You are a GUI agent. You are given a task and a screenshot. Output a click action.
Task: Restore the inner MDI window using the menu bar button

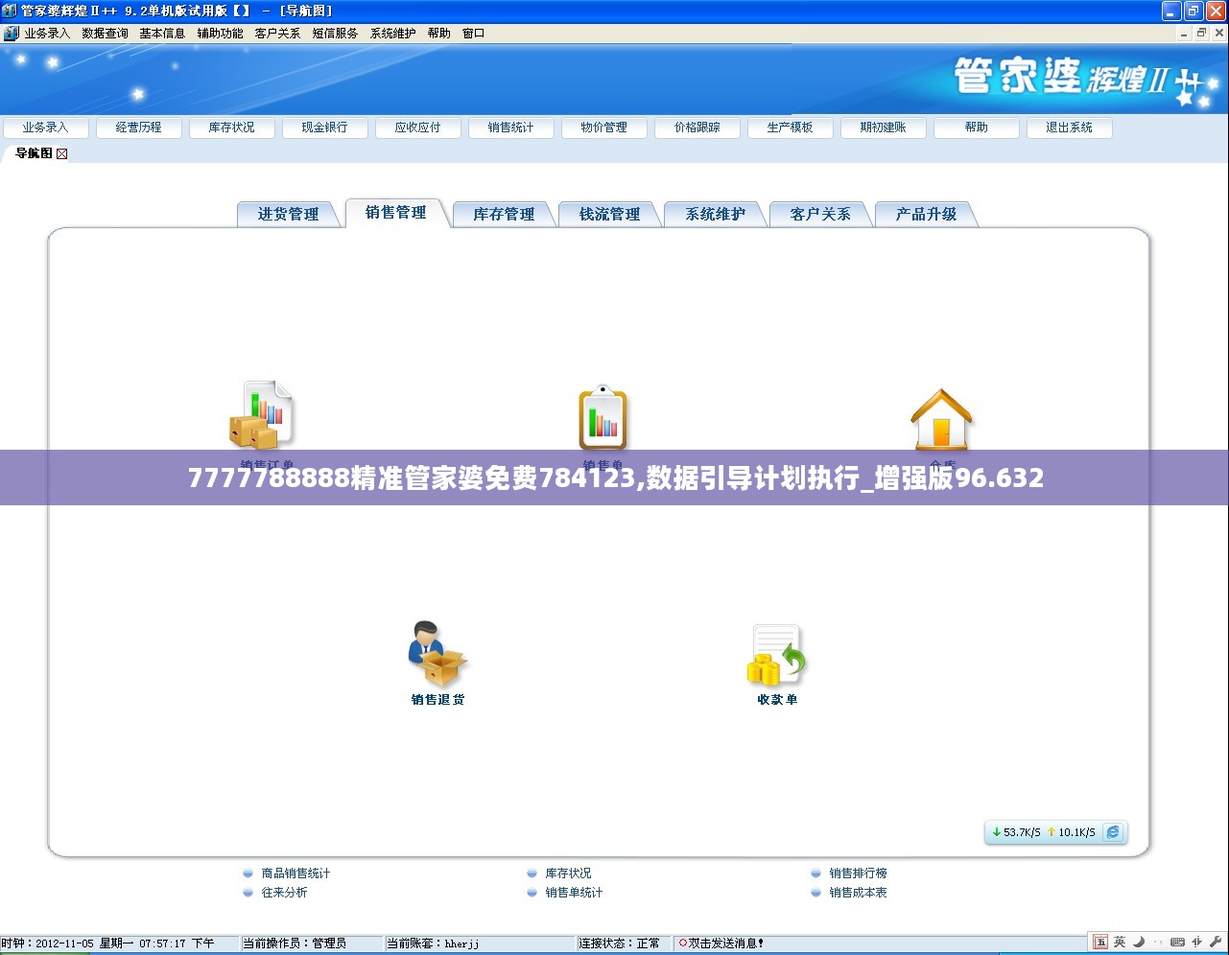[1200, 34]
